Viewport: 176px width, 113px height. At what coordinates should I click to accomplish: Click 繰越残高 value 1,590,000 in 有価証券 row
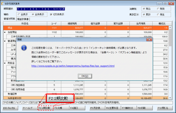(78, 94)
